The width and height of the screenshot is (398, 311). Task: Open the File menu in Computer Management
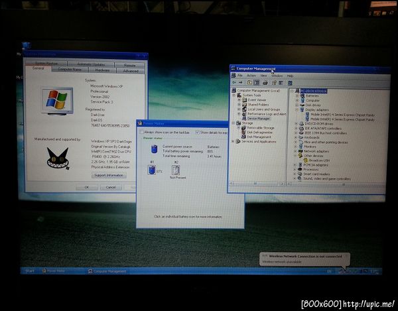pos(240,76)
